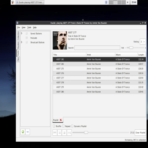148x148 pixels.
Task: Expand the Shoutcast Stations tree node
Action: 22,42
